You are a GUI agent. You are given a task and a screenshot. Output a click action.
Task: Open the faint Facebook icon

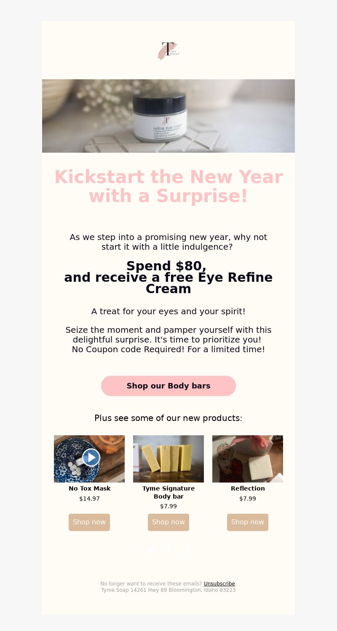tap(168, 550)
